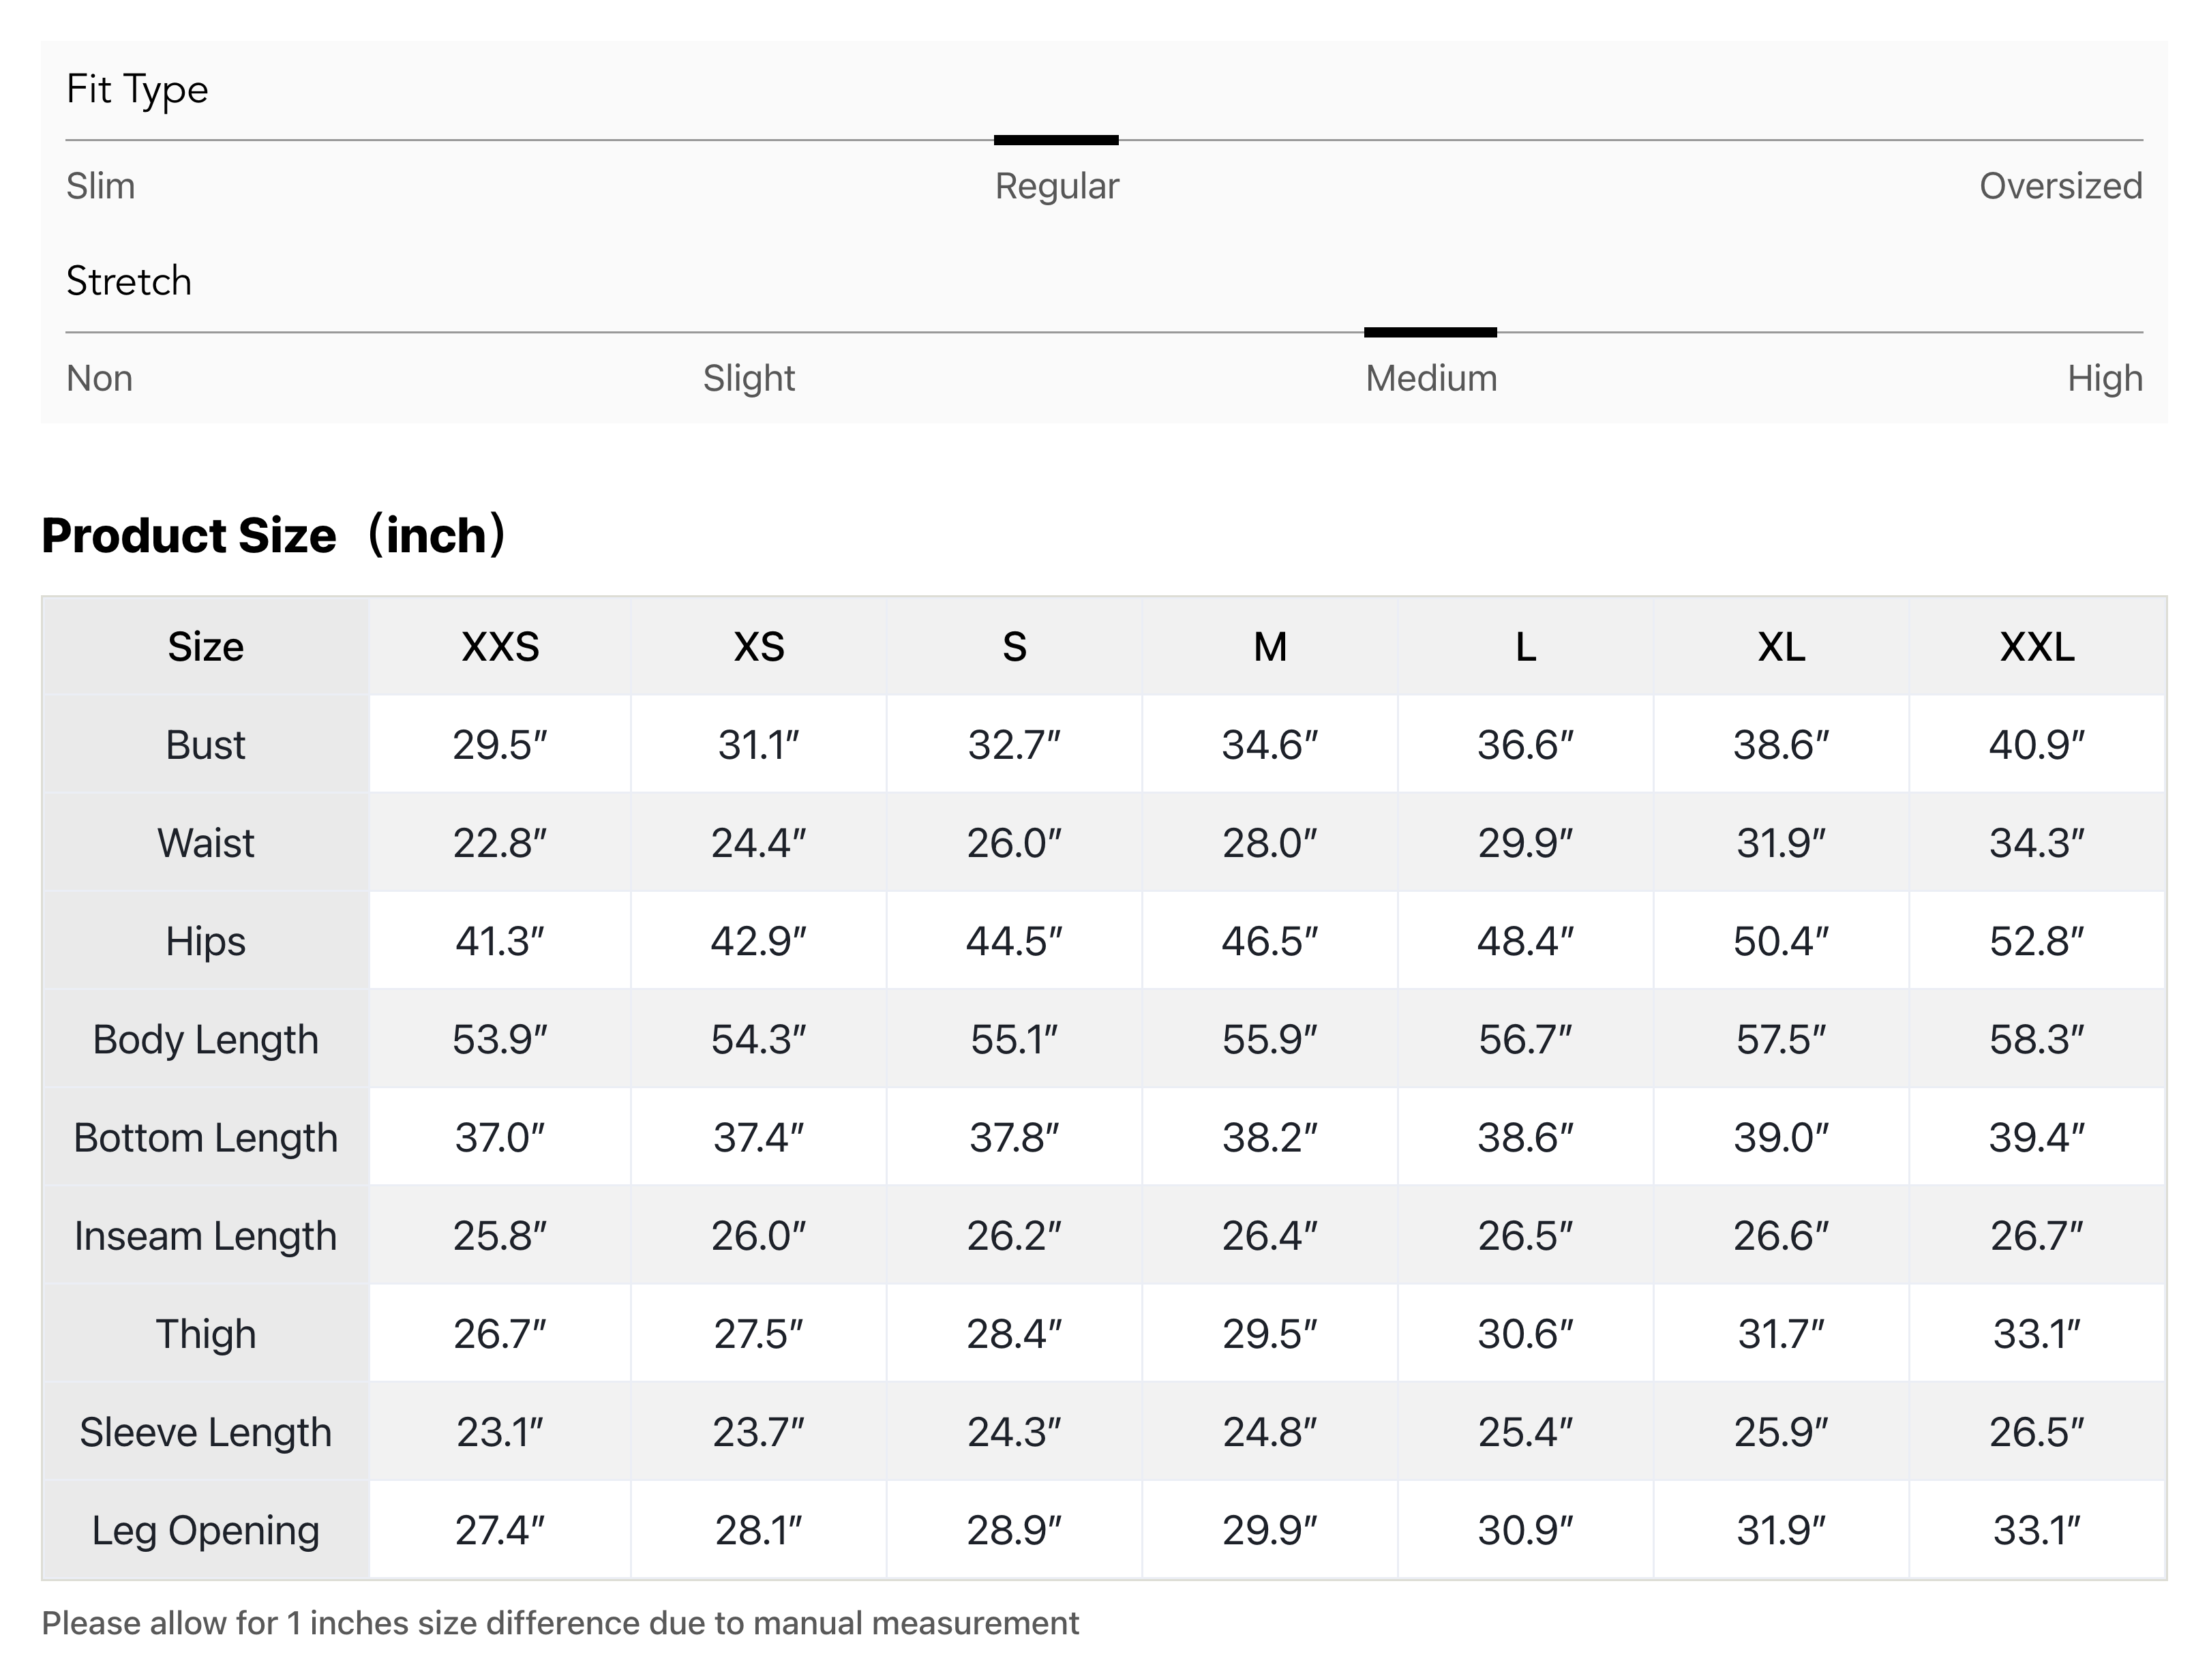Viewport: 2209px width, 1680px height.
Task: Select the XXS size column header
Action: [500, 647]
